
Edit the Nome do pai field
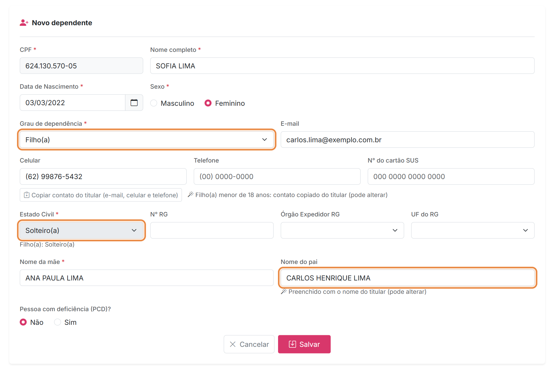point(407,278)
